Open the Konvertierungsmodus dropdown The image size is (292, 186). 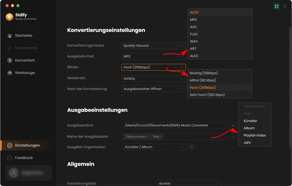[153, 46]
